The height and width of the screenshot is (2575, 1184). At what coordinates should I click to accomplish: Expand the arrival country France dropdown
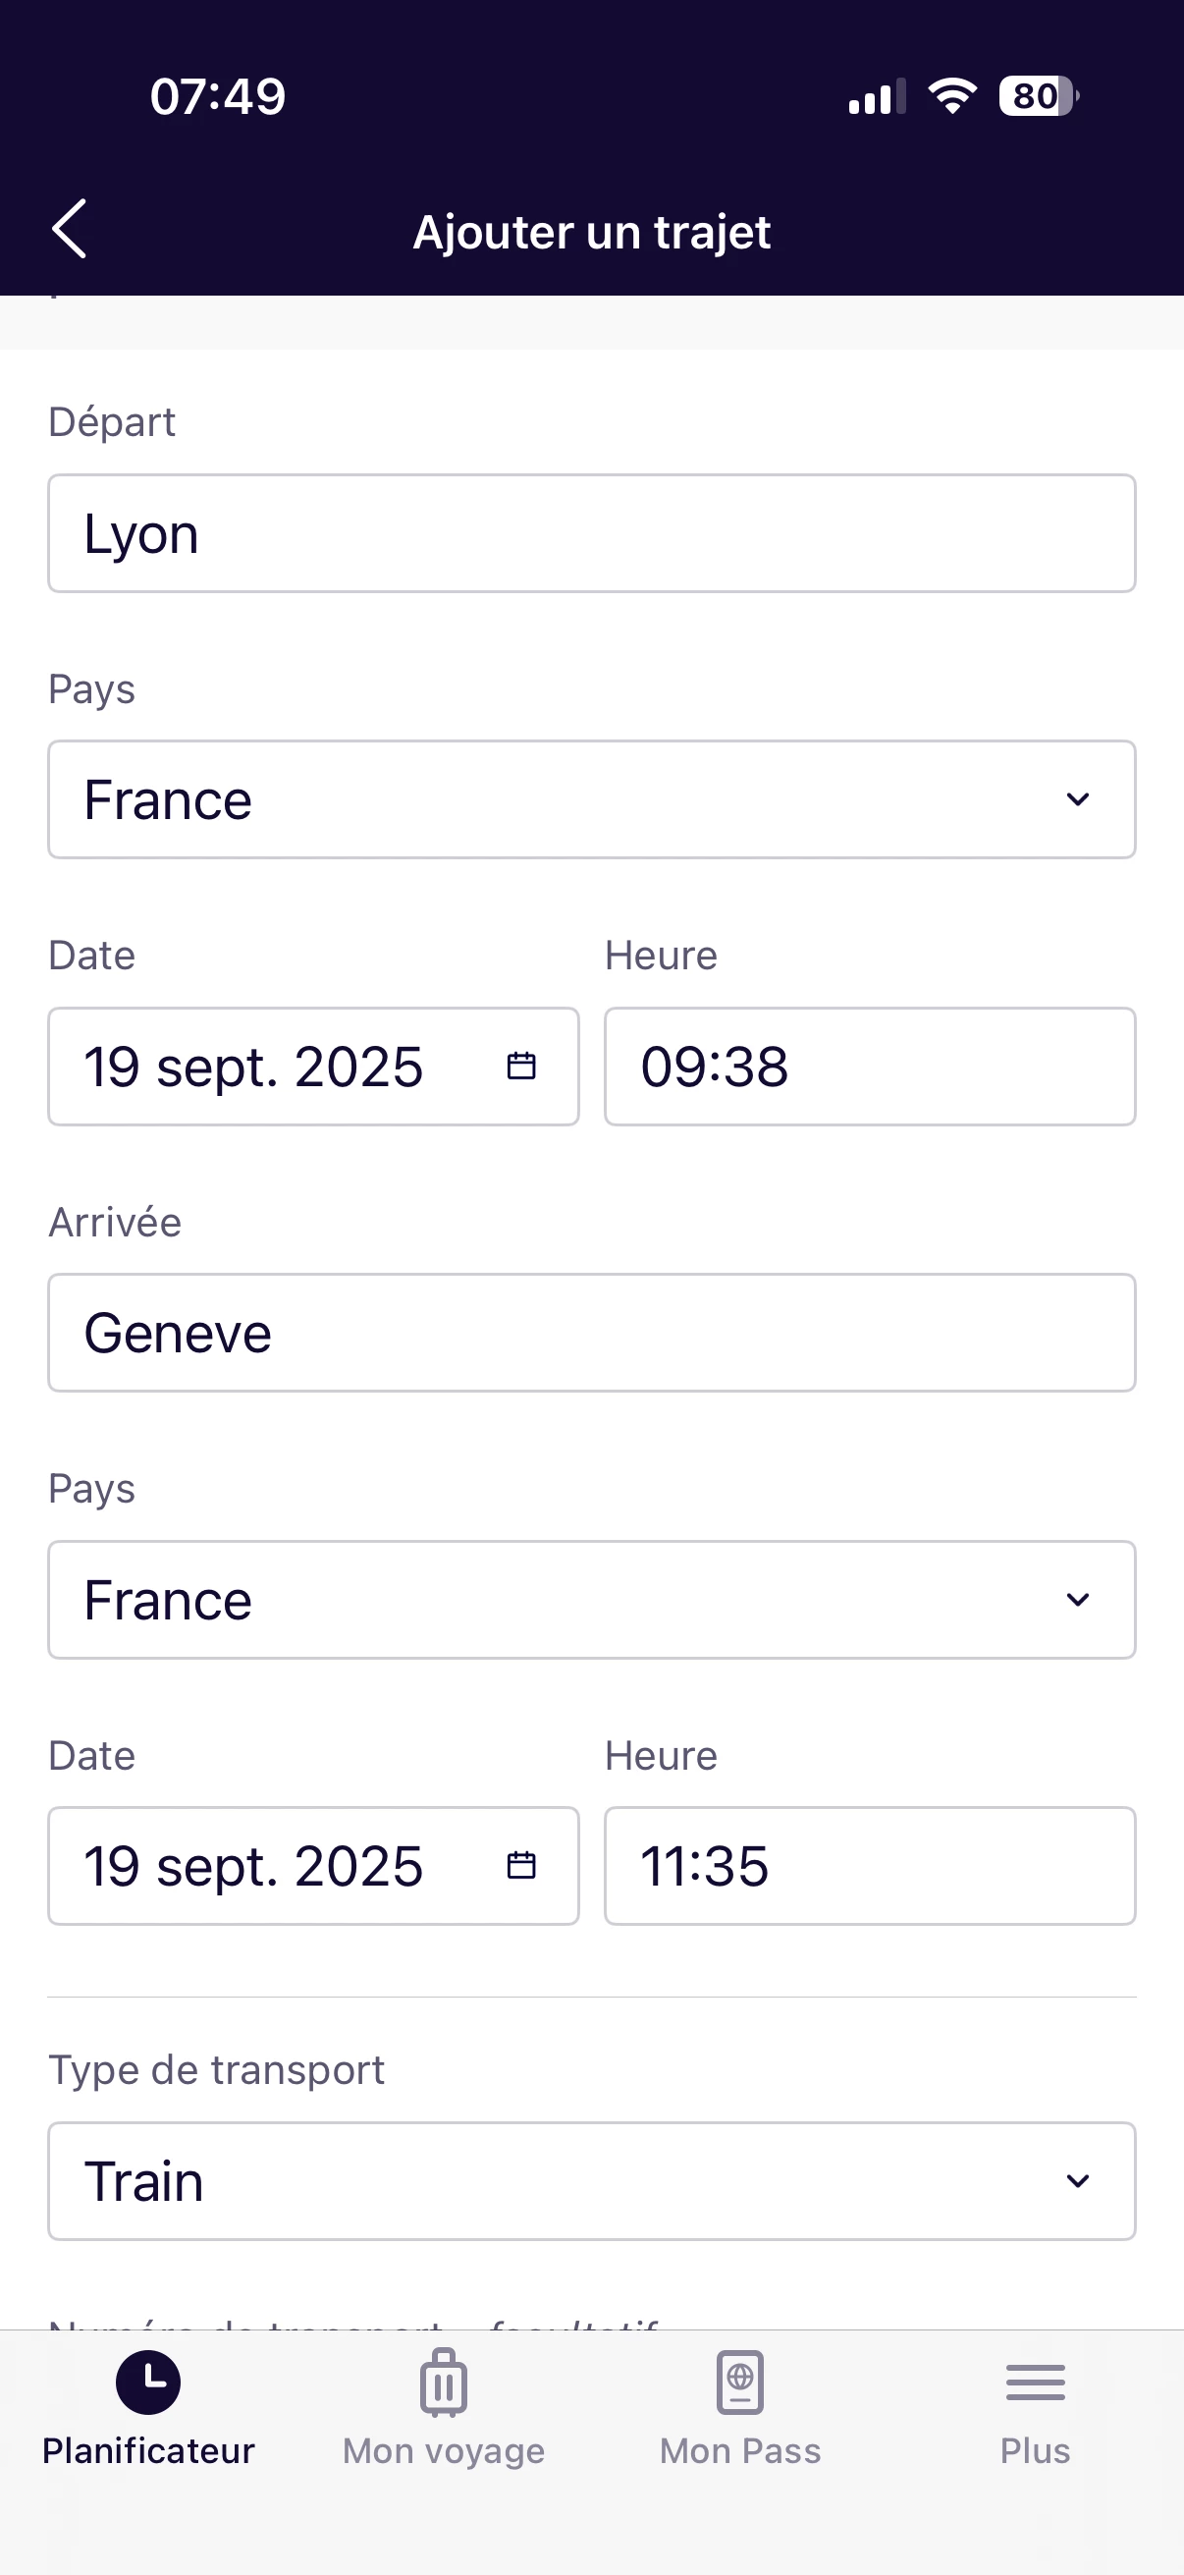[x=591, y=1600]
